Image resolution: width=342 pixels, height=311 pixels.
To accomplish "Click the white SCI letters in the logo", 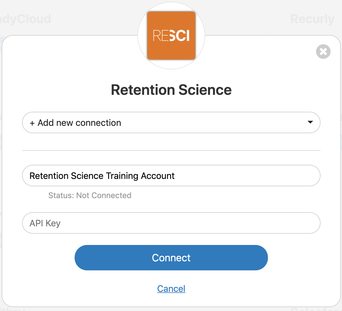I will [x=180, y=36].
